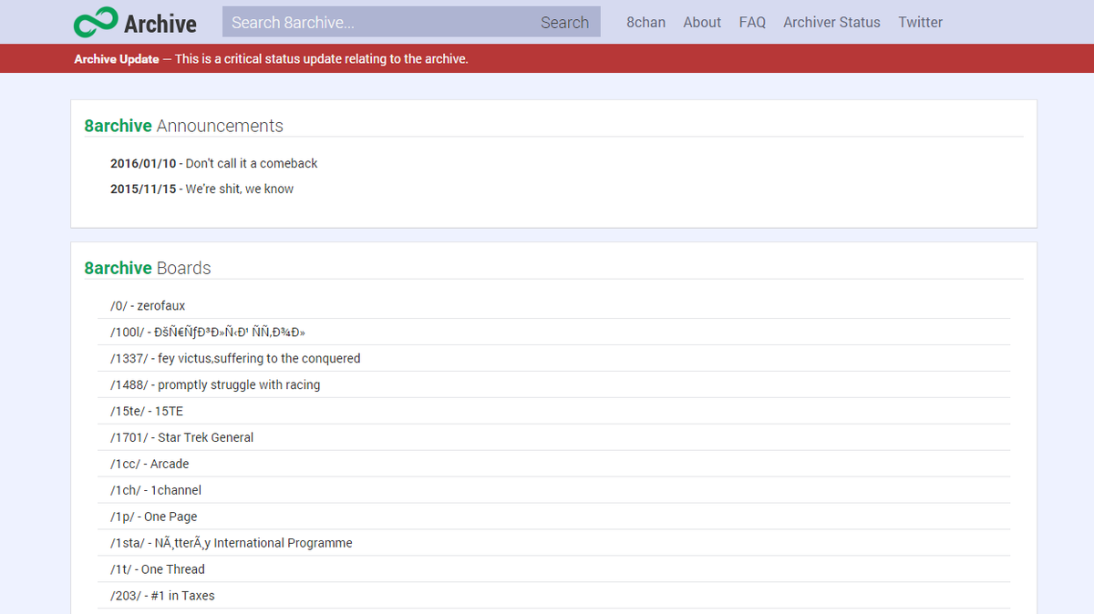Open the 8chan nav link
This screenshot has height=614, width=1094.
[645, 22]
